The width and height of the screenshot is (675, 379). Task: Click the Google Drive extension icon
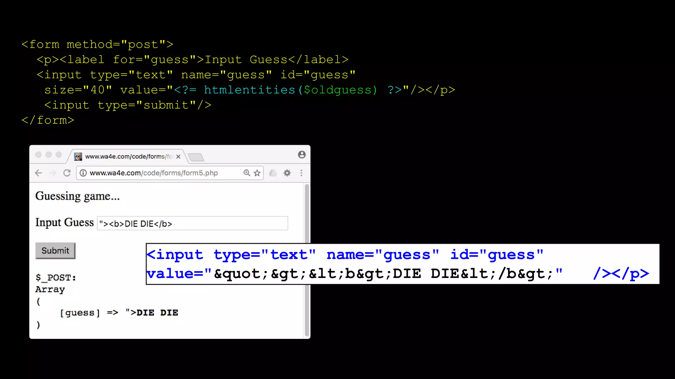(x=273, y=173)
